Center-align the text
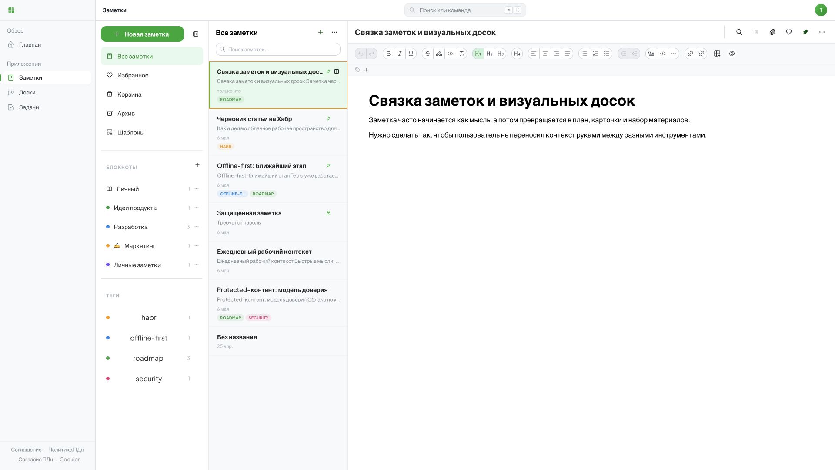Screen dimensions: 835x470 tap(545, 54)
